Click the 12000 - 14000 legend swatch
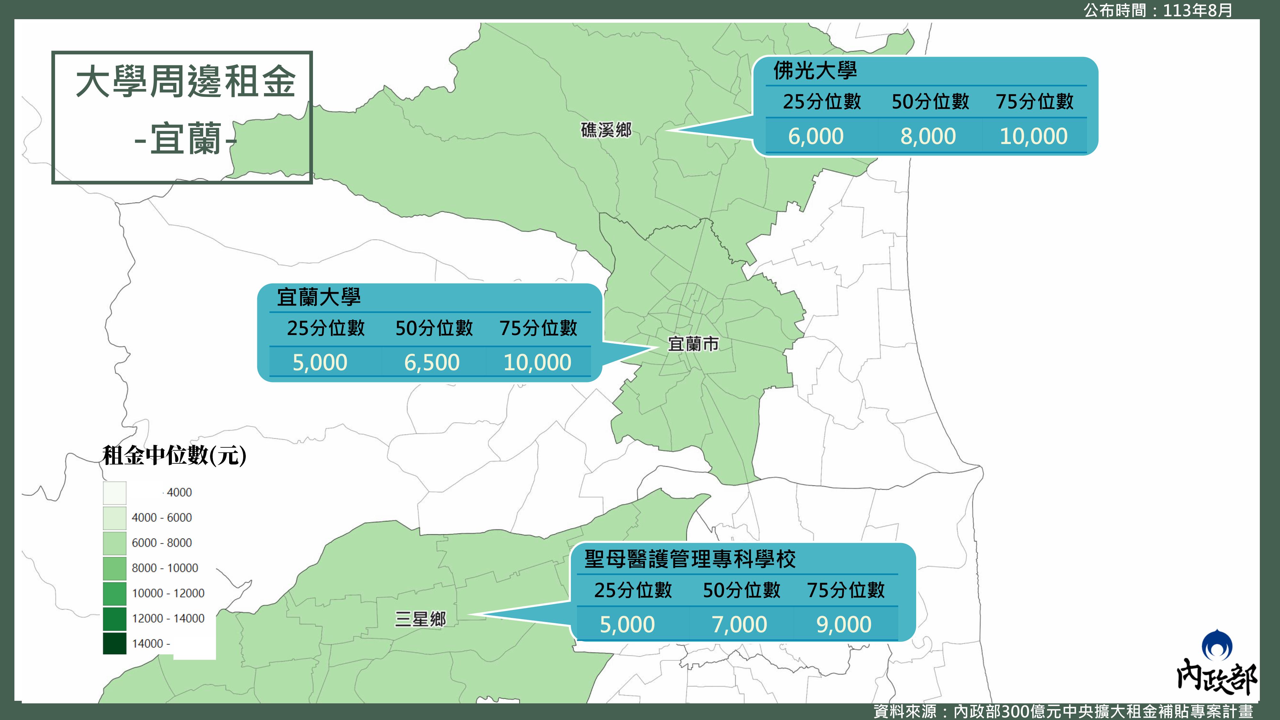 pyautogui.click(x=114, y=619)
